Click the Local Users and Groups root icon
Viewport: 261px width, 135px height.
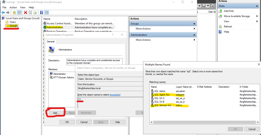point(3,18)
